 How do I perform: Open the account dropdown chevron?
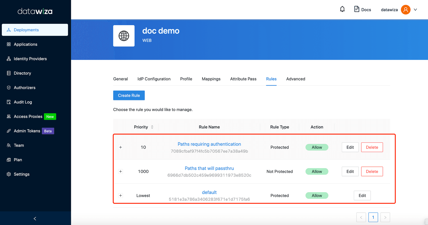point(415,10)
